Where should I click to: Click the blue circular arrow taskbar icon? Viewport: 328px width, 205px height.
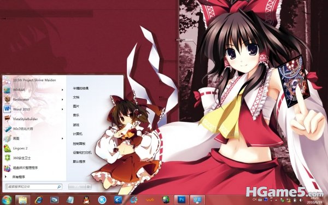coord(134,200)
